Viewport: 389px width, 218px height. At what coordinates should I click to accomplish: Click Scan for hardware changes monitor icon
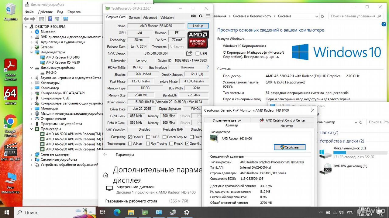(x=66, y=19)
